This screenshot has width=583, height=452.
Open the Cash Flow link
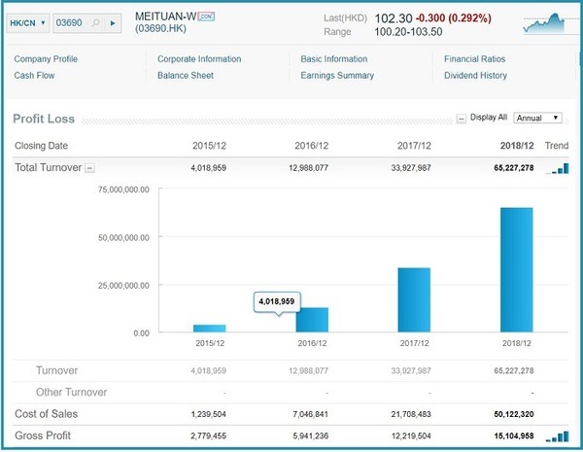(34, 76)
